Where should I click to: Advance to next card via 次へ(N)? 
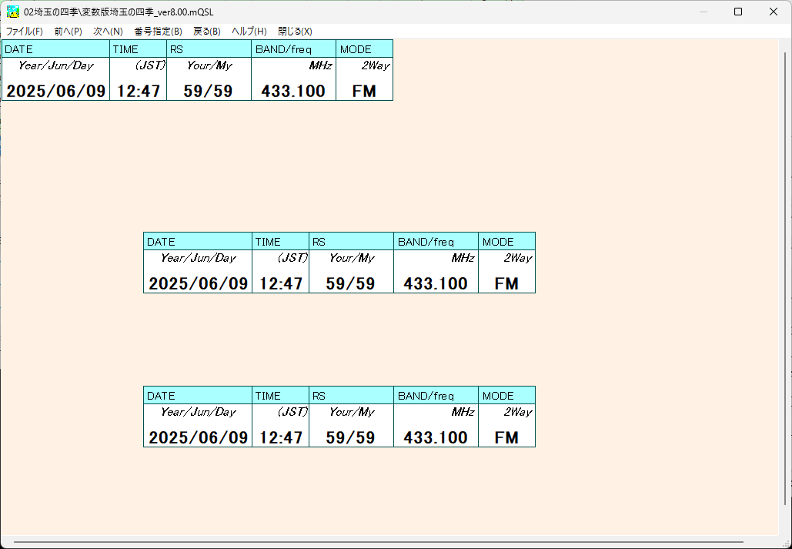tap(108, 32)
